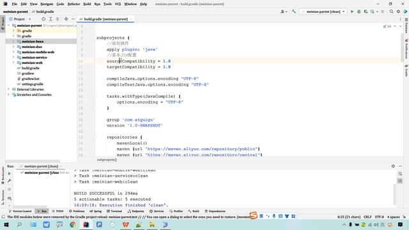Image resolution: width=409 pixels, height=230 pixels.
Task: Toggle scroll to end in Run console
Action: pos(400,181)
